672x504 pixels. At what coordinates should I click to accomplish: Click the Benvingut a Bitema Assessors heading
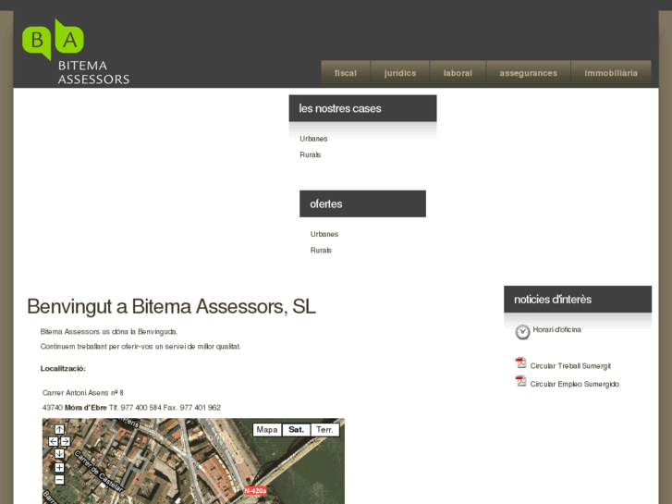click(x=171, y=307)
